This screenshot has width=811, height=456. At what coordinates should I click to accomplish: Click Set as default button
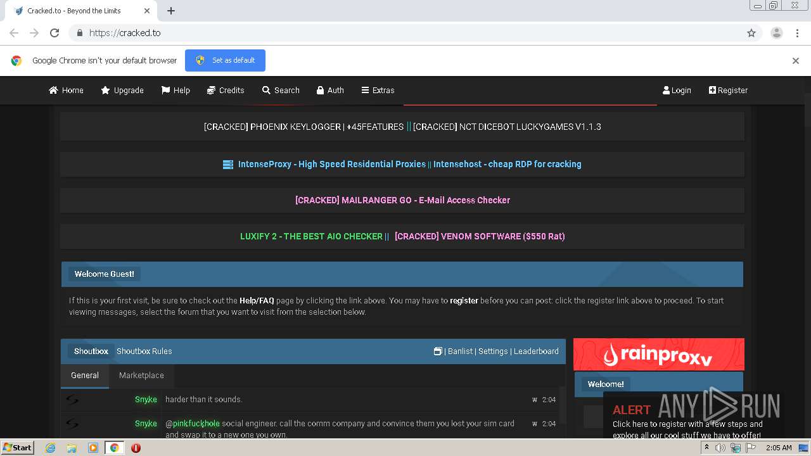[x=225, y=60]
